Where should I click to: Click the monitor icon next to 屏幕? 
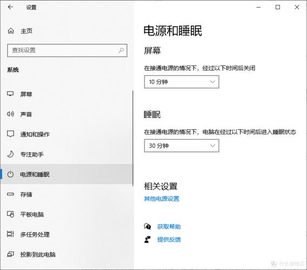pyautogui.click(x=10, y=94)
